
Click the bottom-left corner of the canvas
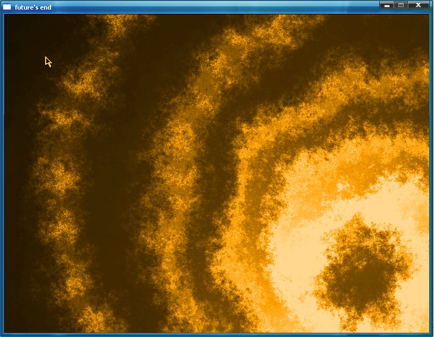click(10, 326)
